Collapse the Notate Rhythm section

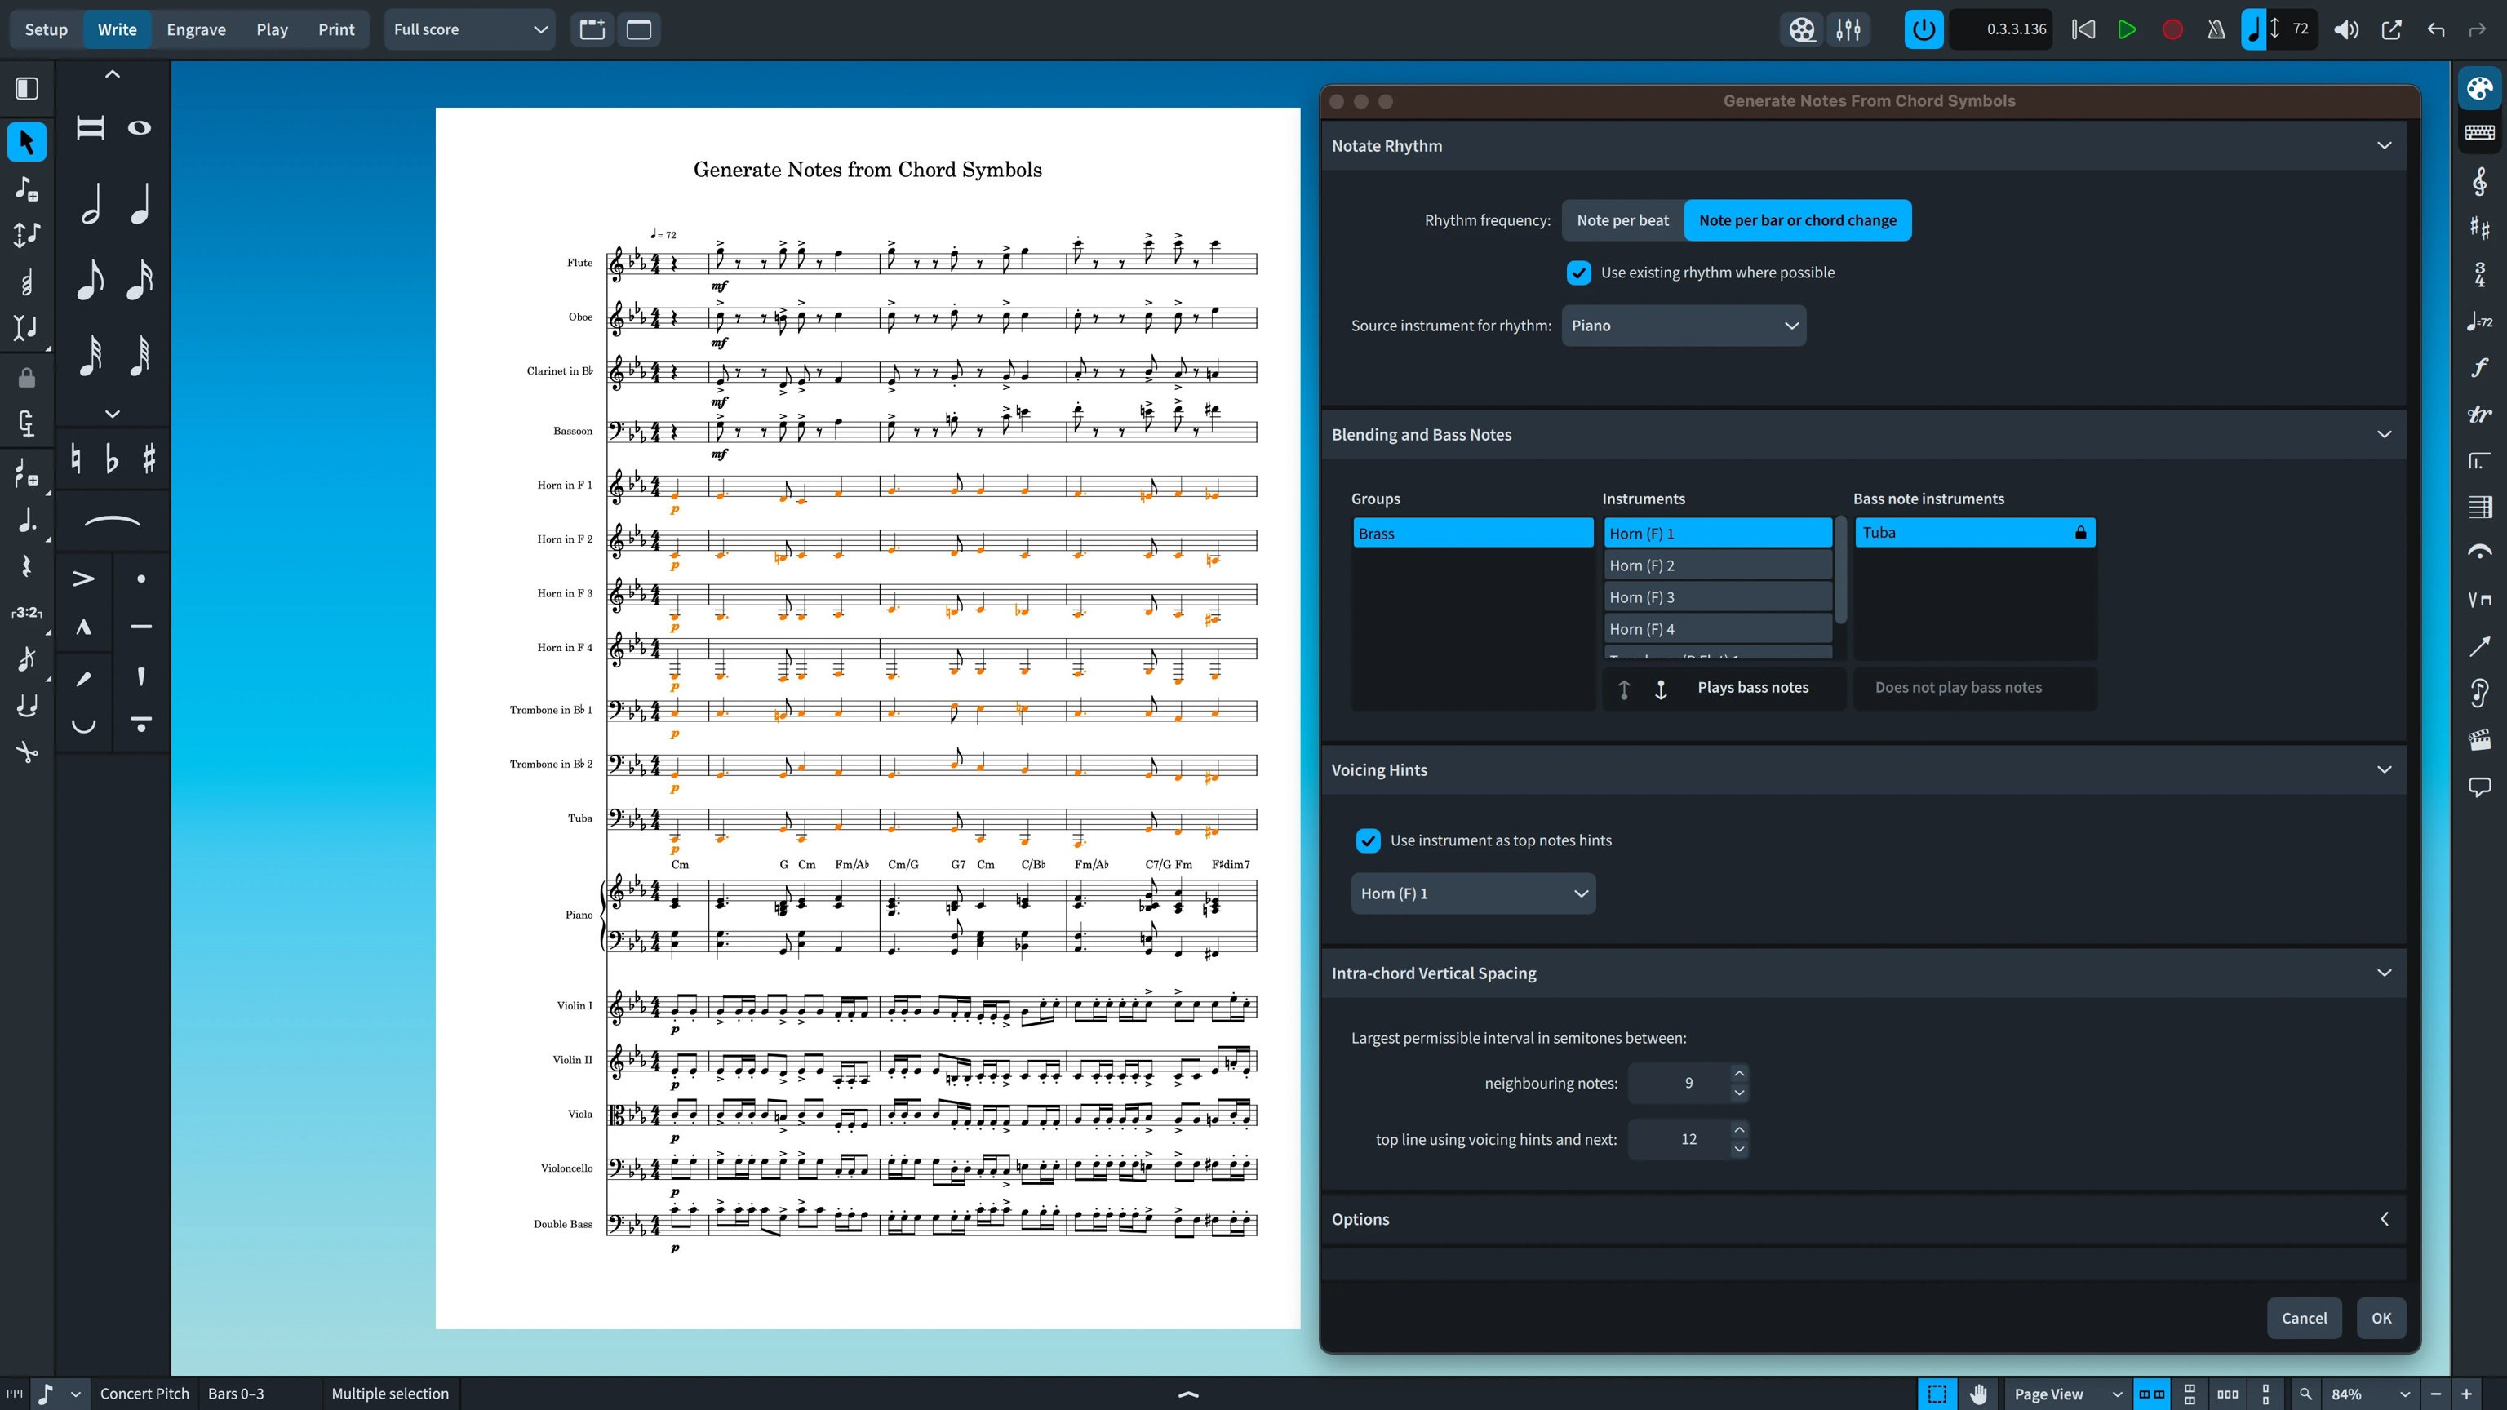(x=2384, y=145)
